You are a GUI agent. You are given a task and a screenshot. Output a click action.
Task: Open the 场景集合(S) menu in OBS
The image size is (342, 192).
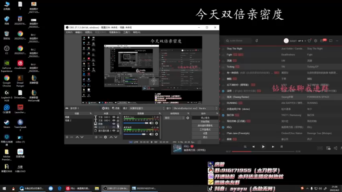coord(115,32)
